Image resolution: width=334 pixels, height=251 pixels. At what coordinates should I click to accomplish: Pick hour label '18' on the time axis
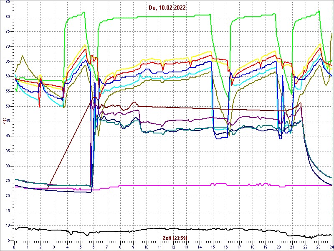click(x=253, y=247)
